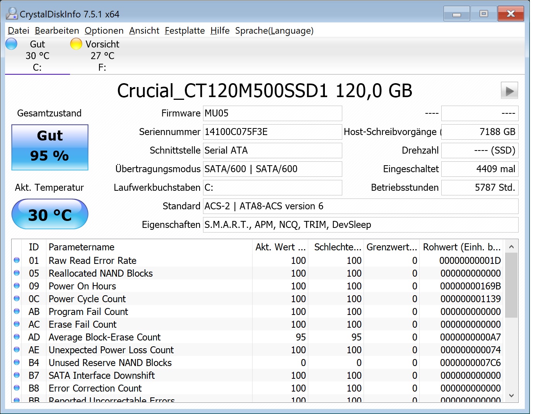Click the Drehzahl value ---- (SSD)
The image size is (560, 414).
point(480,151)
